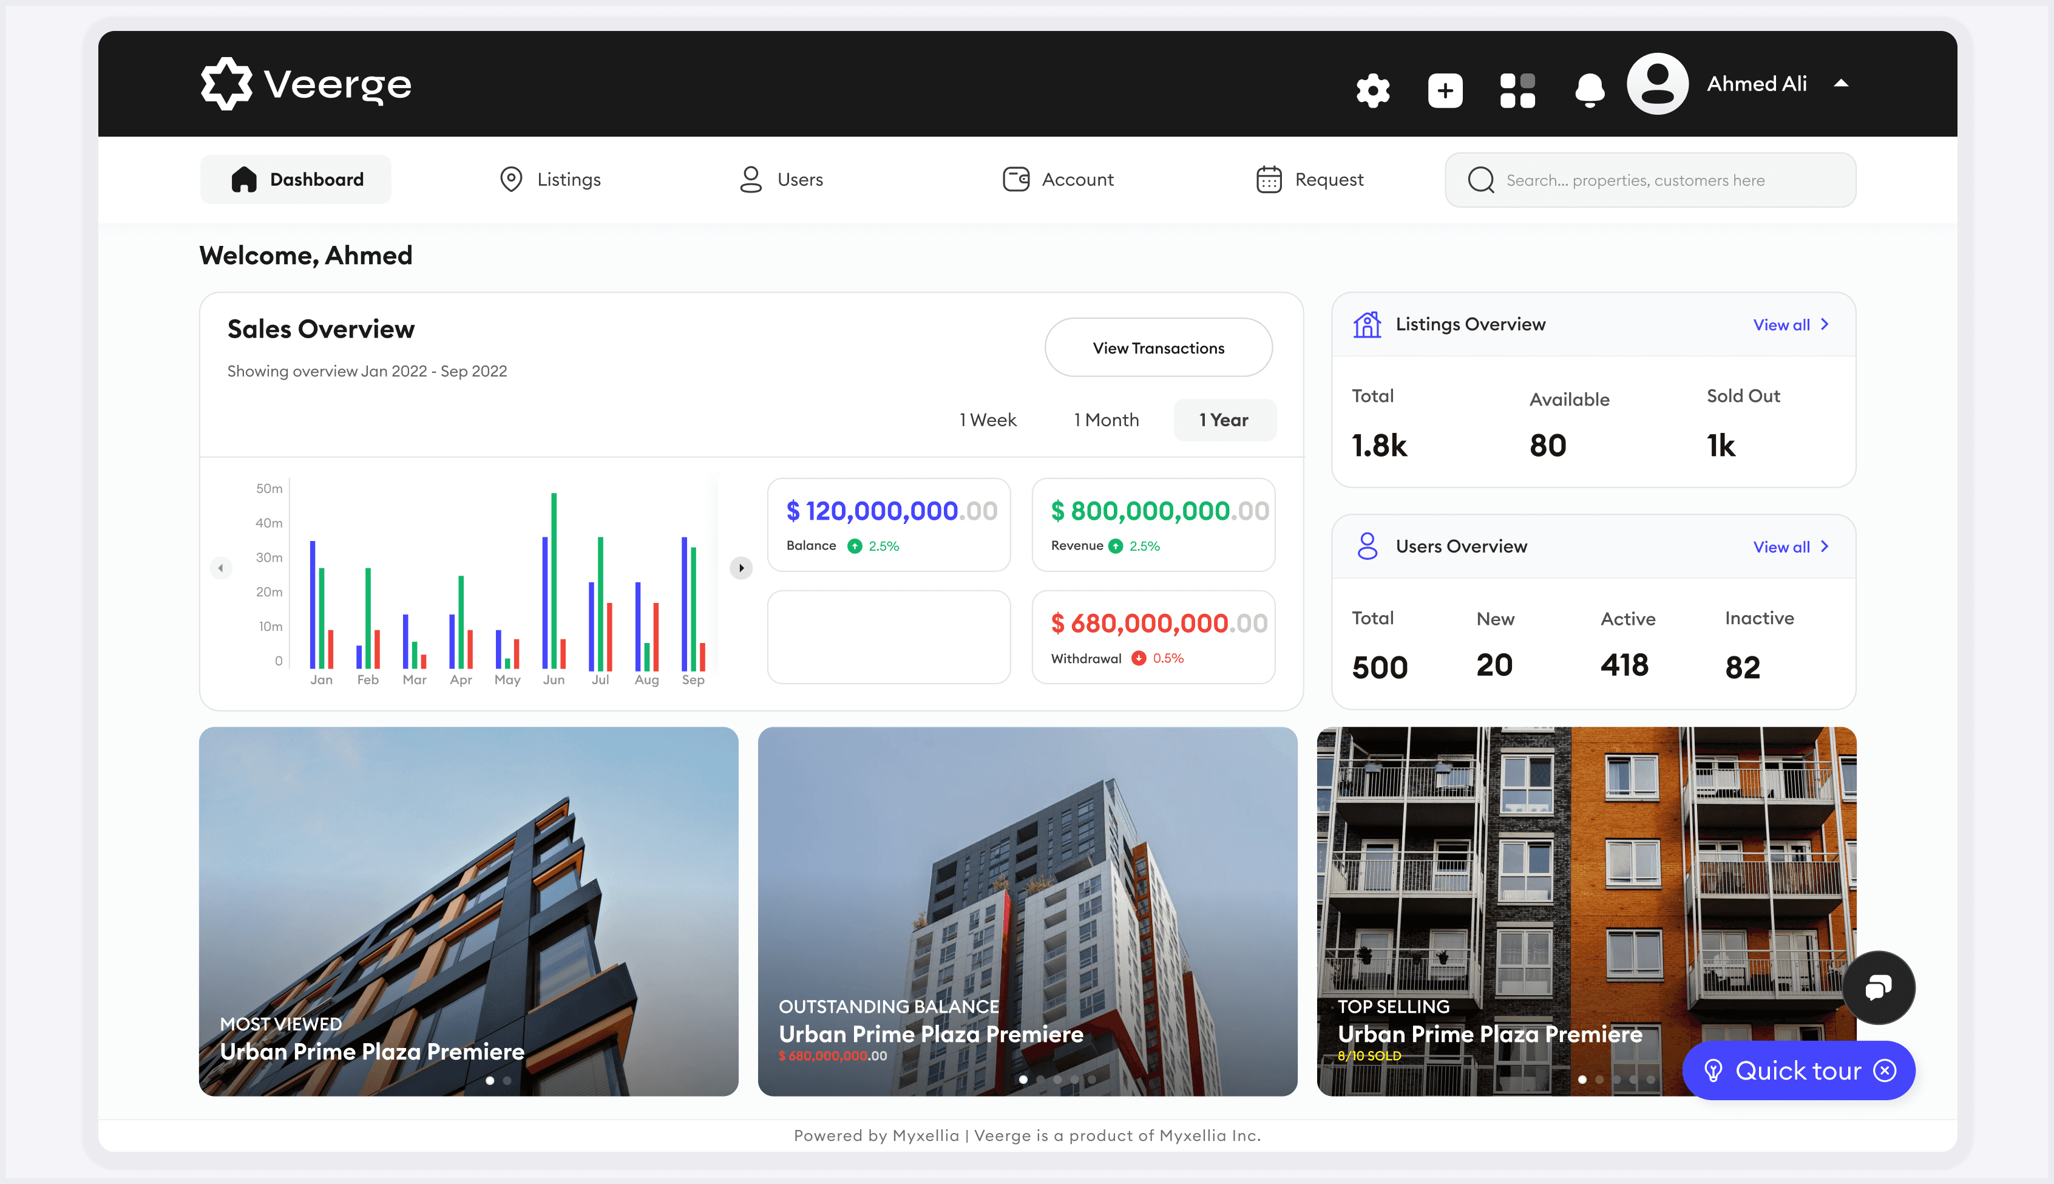The width and height of the screenshot is (2054, 1184).
Task: Dismiss Quick tour with the X icon
Action: coord(1885,1070)
